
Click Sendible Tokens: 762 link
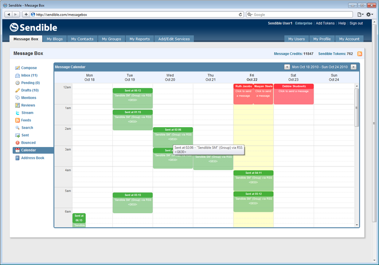335,54
